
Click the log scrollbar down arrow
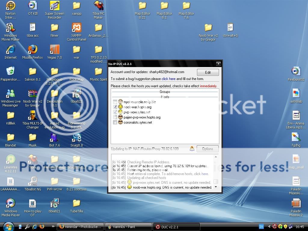[216, 187]
